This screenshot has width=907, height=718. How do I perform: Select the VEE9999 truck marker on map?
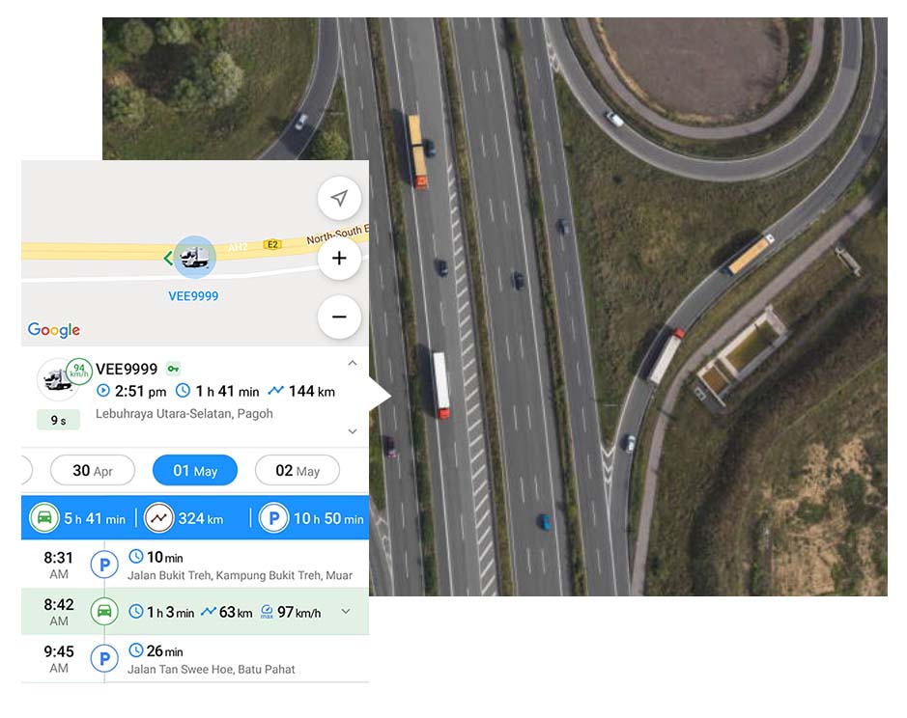(195, 258)
